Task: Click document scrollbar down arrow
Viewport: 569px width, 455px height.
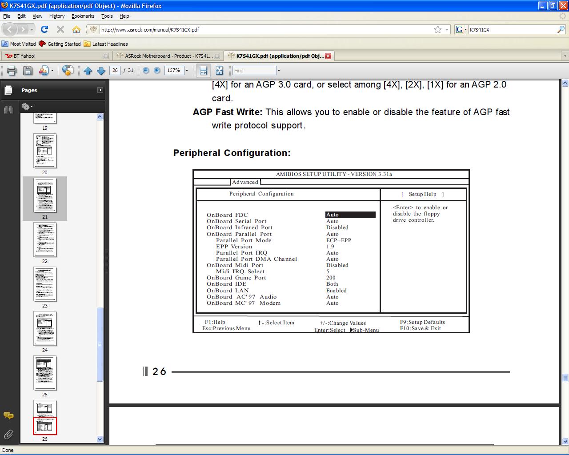Action: 565,441
